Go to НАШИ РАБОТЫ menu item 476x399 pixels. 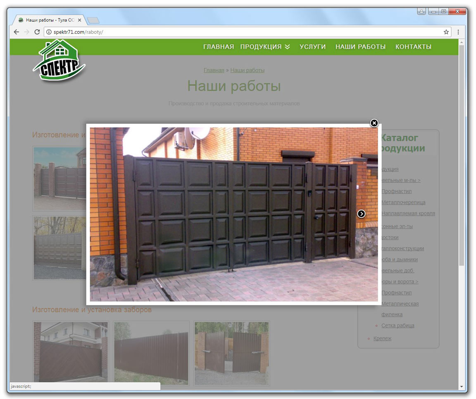pos(360,47)
